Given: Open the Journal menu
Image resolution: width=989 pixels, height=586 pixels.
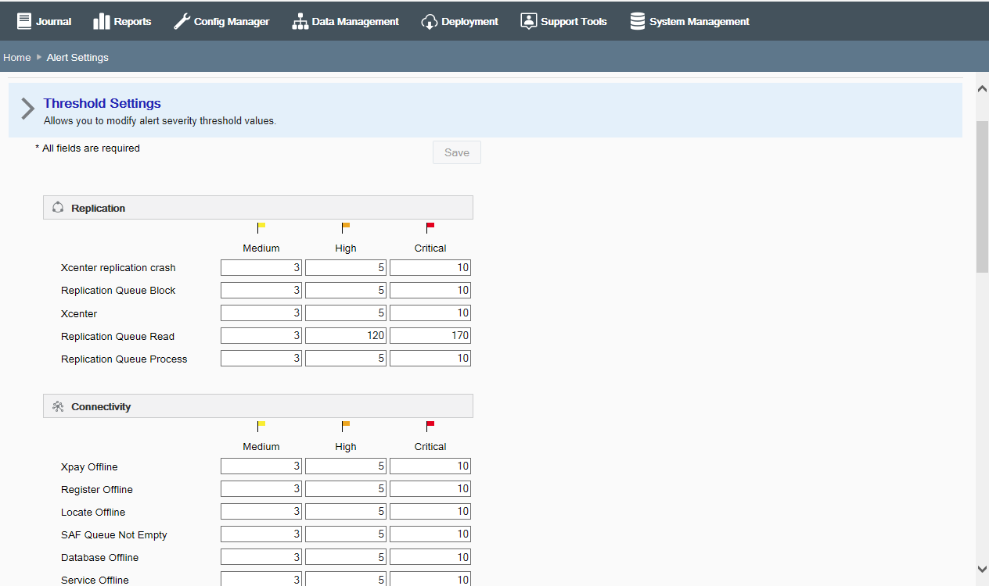Looking at the screenshot, I should pos(45,21).
